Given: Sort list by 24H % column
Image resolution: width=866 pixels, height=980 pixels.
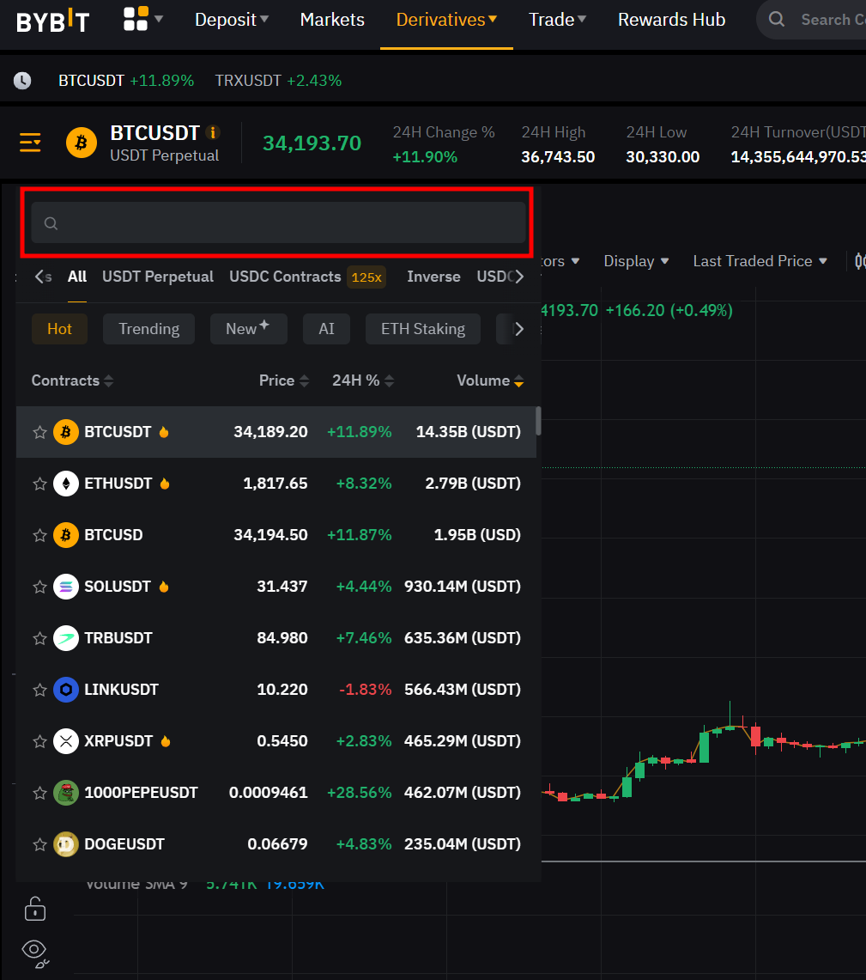Looking at the screenshot, I should (363, 380).
